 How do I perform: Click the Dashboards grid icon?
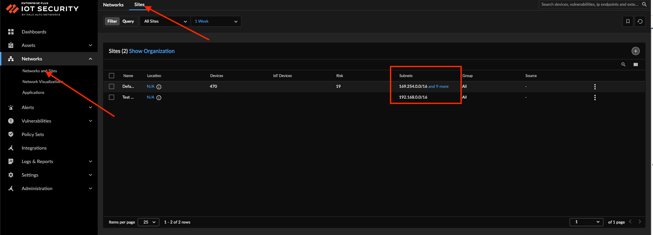click(x=11, y=32)
